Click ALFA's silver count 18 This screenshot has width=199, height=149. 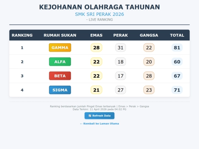click(x=121, y=62)
